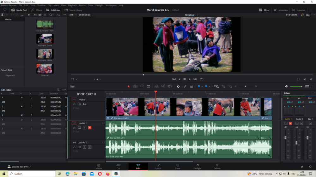Activate the Blade Edit tool
316x177 pixels.
148,86
